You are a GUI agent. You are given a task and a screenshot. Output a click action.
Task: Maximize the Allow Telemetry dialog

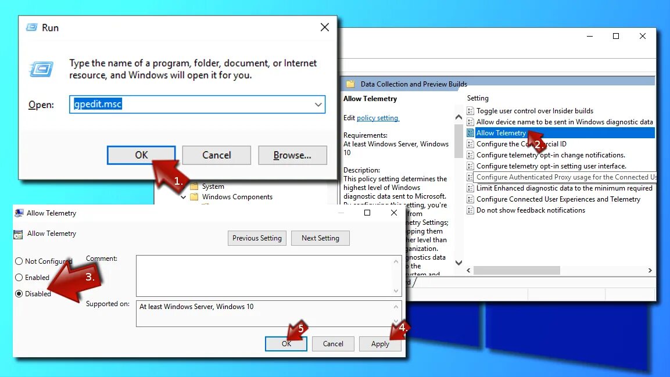pyautogui.click(x=367, y=213)
